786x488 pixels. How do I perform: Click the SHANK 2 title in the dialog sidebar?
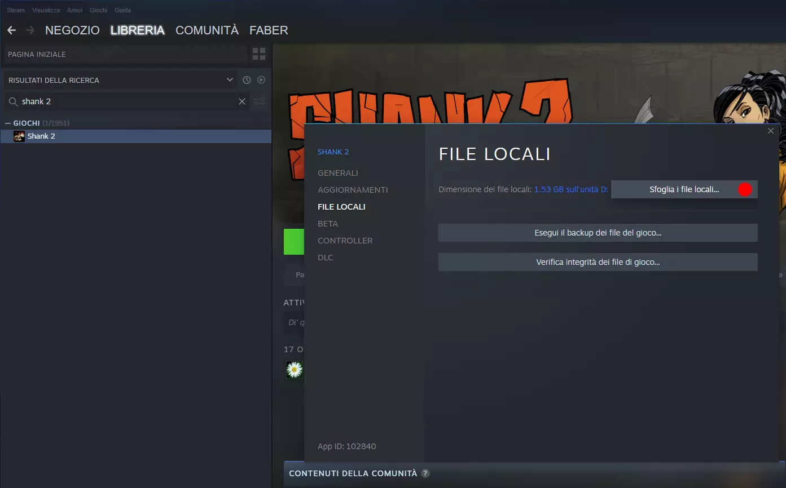pyautogui.click(x=333, y=152)
